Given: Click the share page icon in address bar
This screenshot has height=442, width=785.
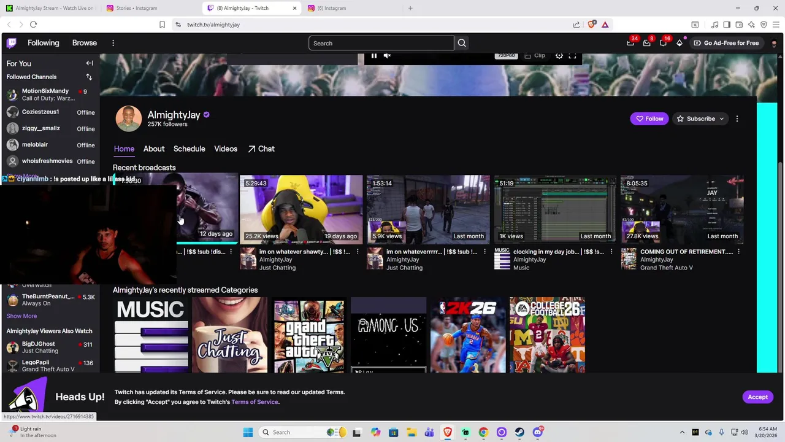Looking at the screenshot, I should pyautogui.click(x=576, y=25).
